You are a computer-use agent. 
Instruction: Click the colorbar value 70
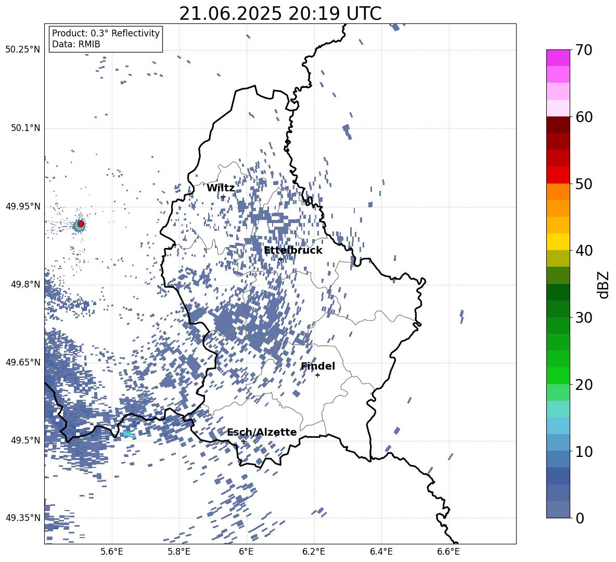(584, 50)
